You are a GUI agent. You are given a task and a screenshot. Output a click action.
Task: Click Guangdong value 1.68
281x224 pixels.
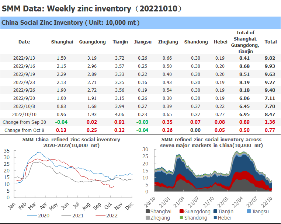[x=92, y=106]
